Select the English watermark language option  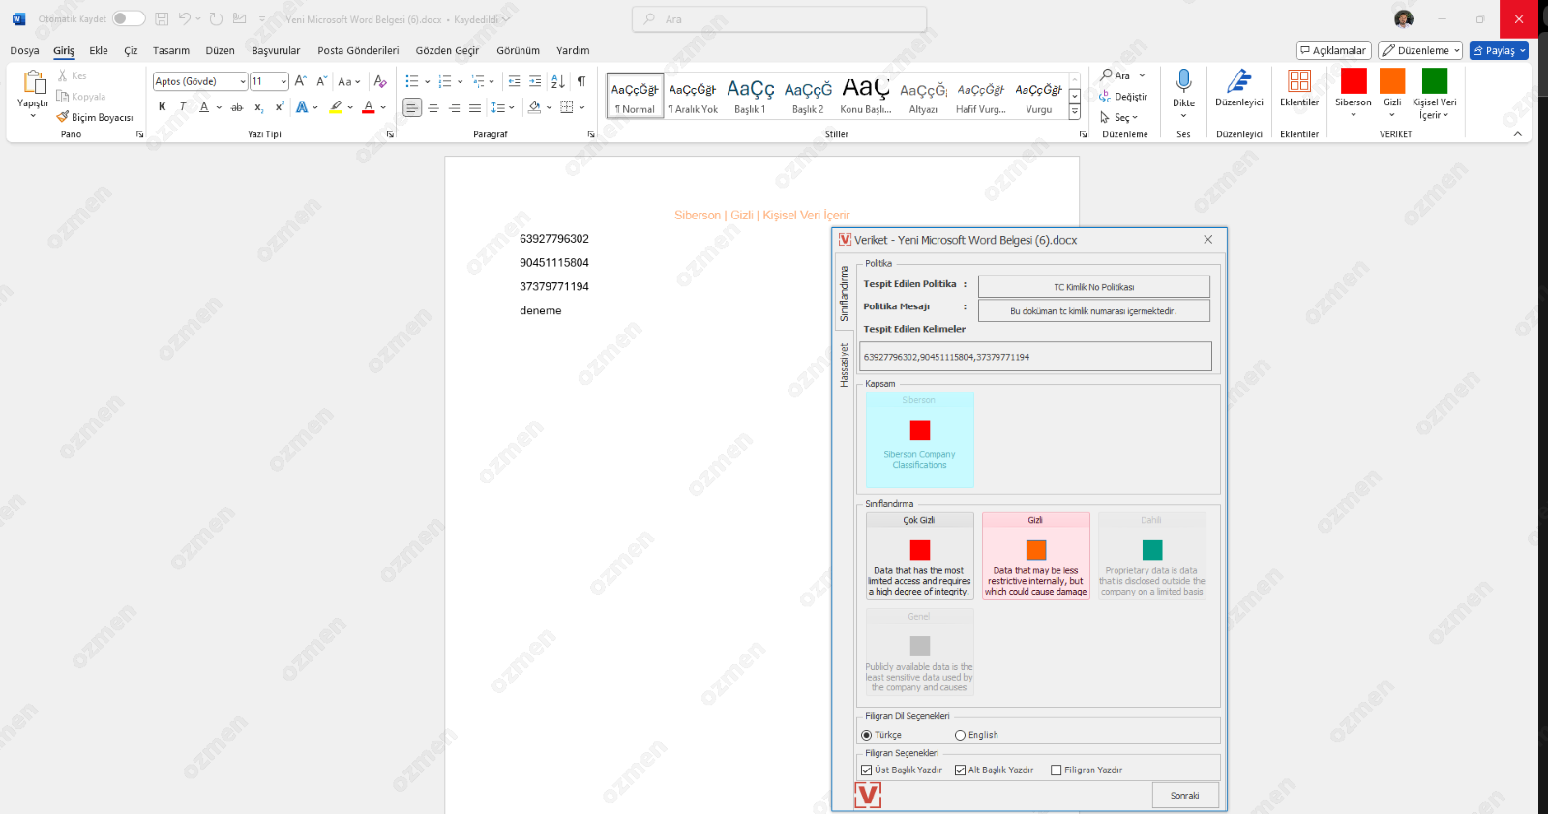(960, 735)
